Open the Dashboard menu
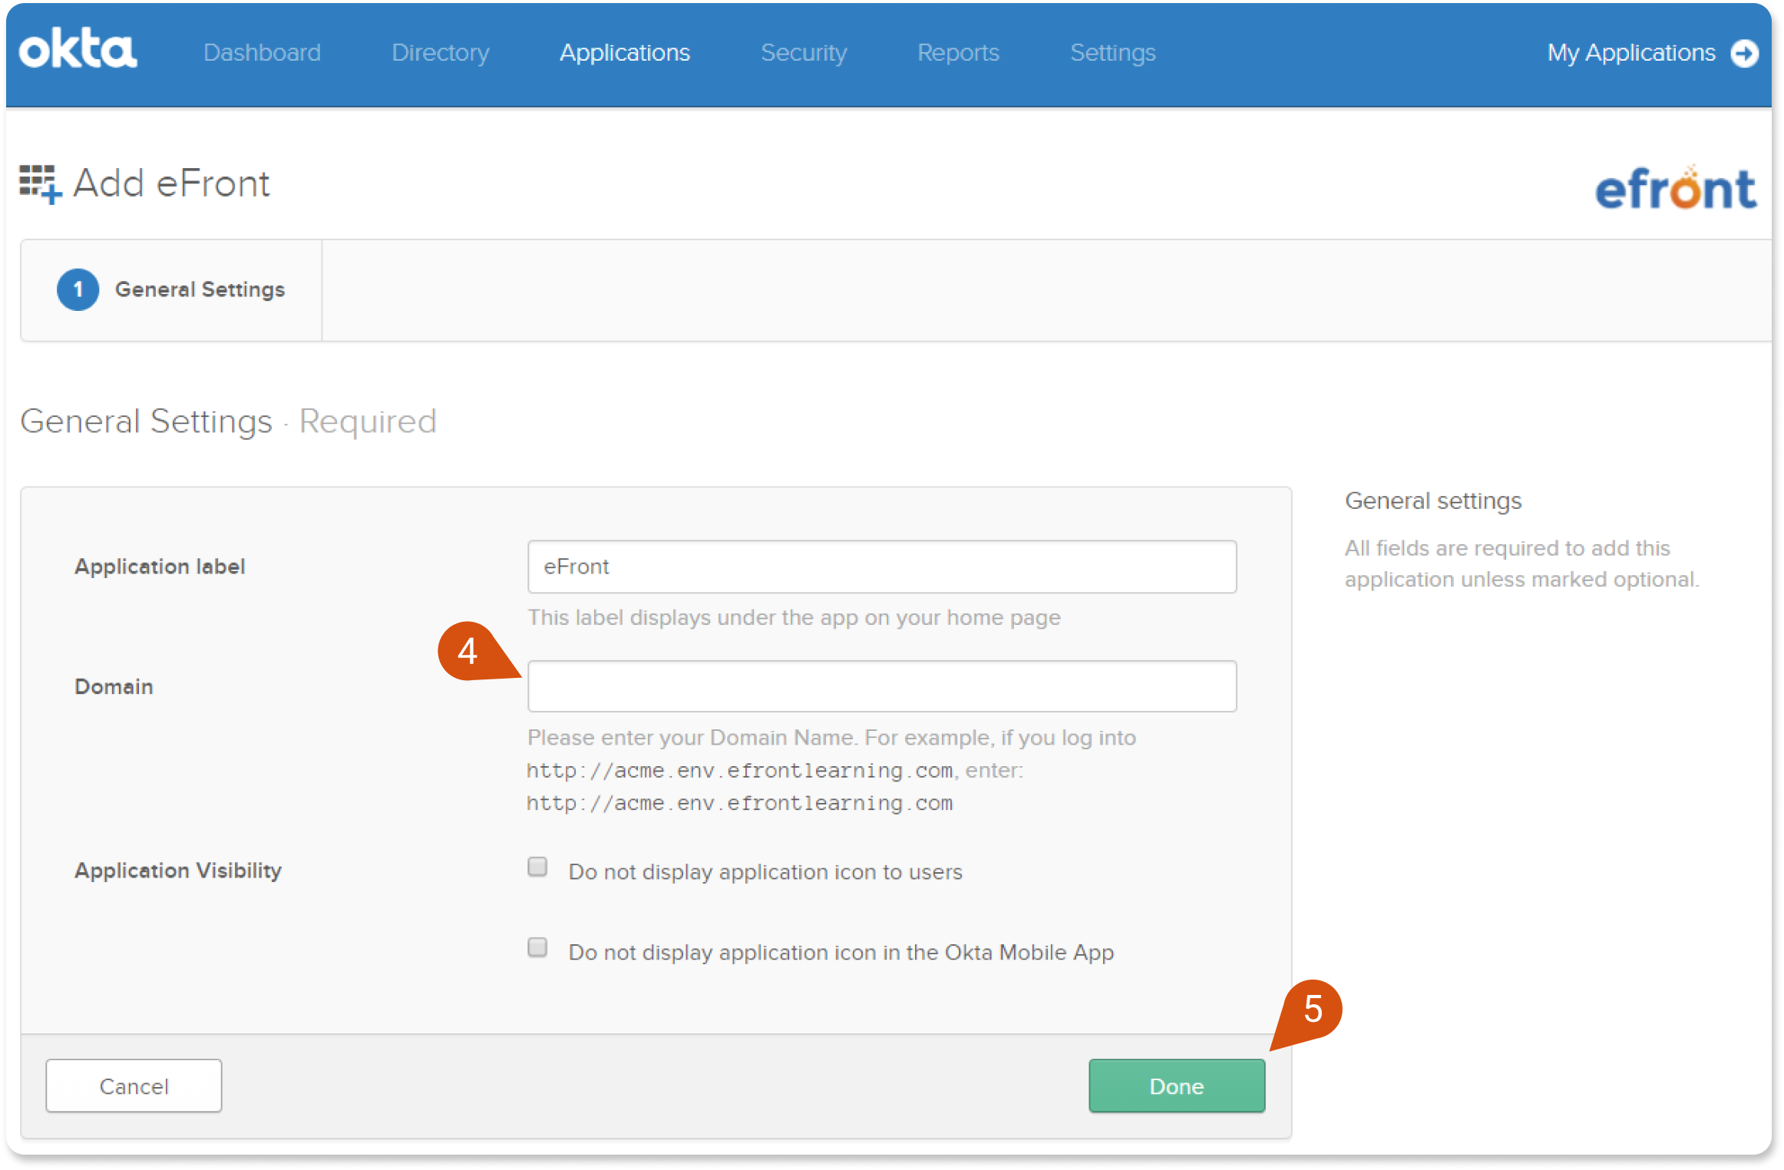 [262, 52]
